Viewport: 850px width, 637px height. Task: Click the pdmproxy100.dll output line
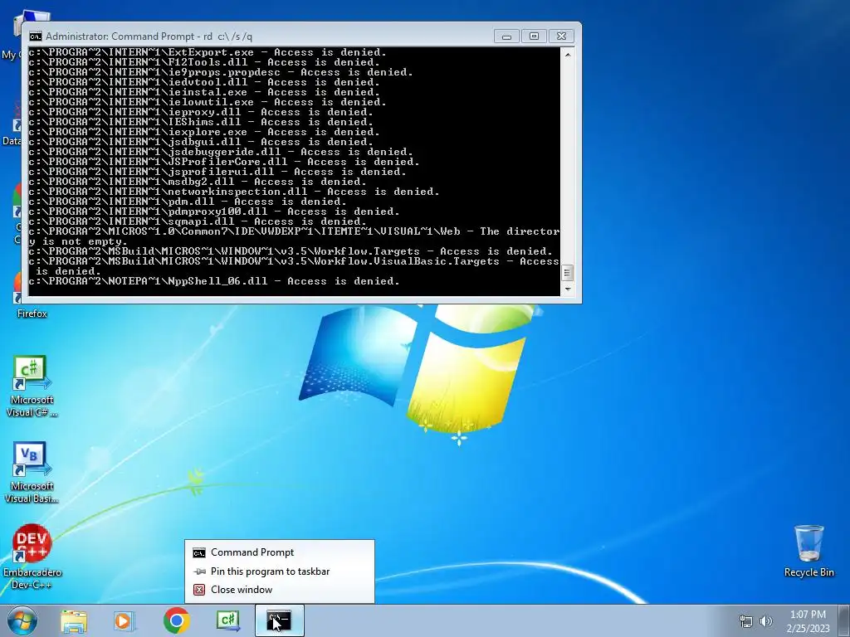coord(214,212)
